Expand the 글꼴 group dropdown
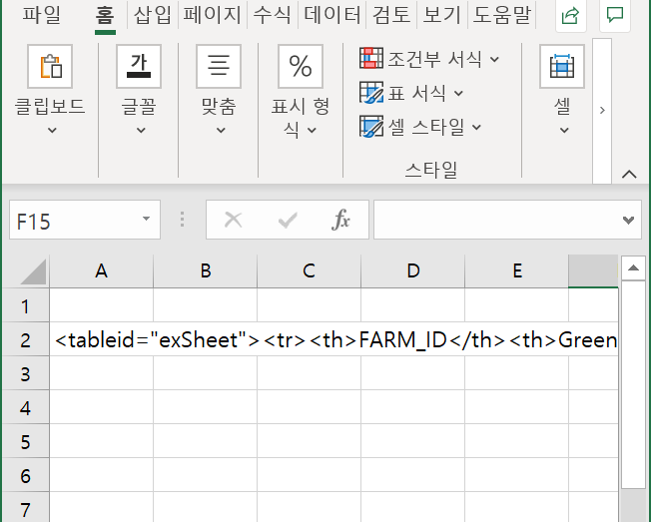651x522 pixels. [141, 131]
